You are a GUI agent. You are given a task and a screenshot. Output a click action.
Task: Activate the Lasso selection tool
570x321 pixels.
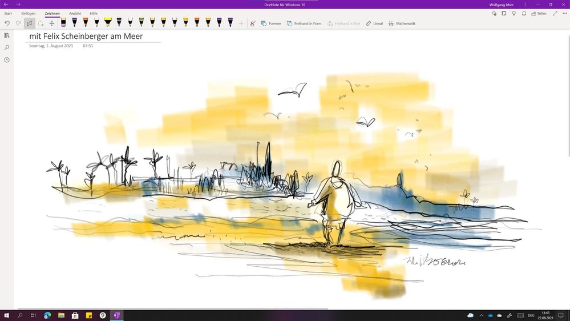click(41, 23)
